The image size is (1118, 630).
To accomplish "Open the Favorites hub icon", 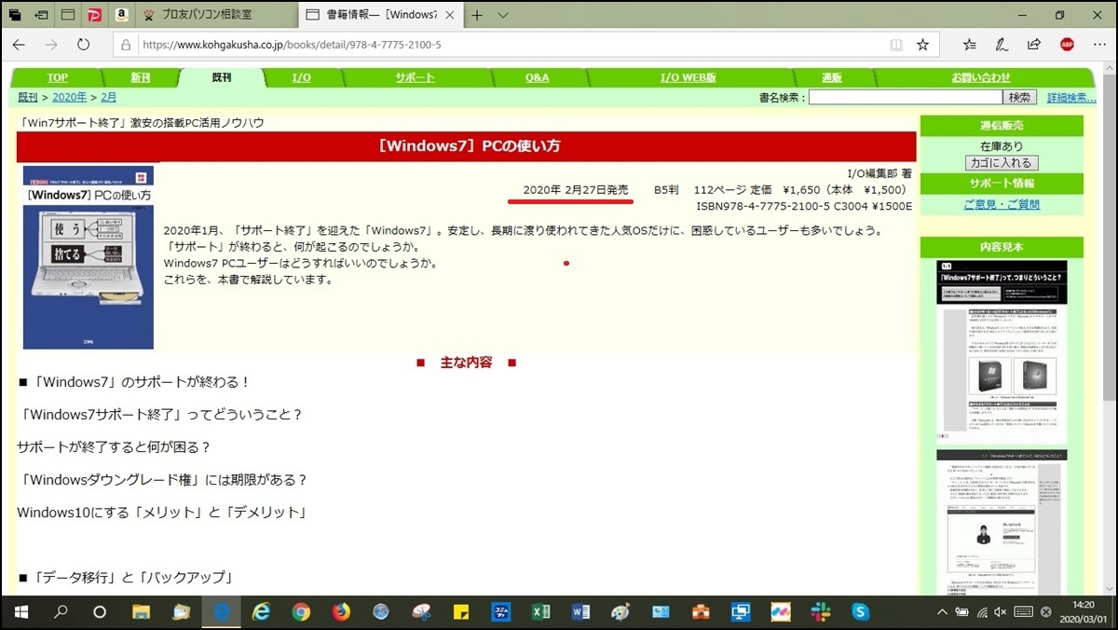I will coord(970,44).
